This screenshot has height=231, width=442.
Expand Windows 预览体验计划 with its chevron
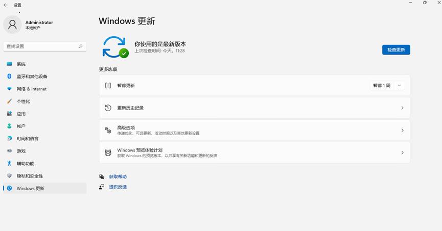pos(402,152)
